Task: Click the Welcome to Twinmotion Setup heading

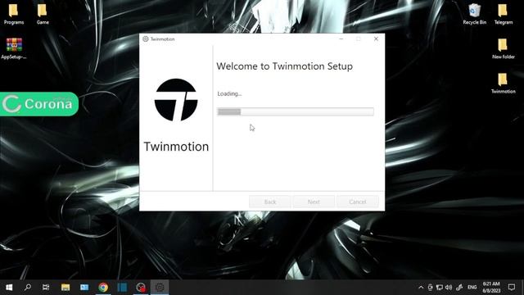Action: pyautogui.click(x=284, y=66)
